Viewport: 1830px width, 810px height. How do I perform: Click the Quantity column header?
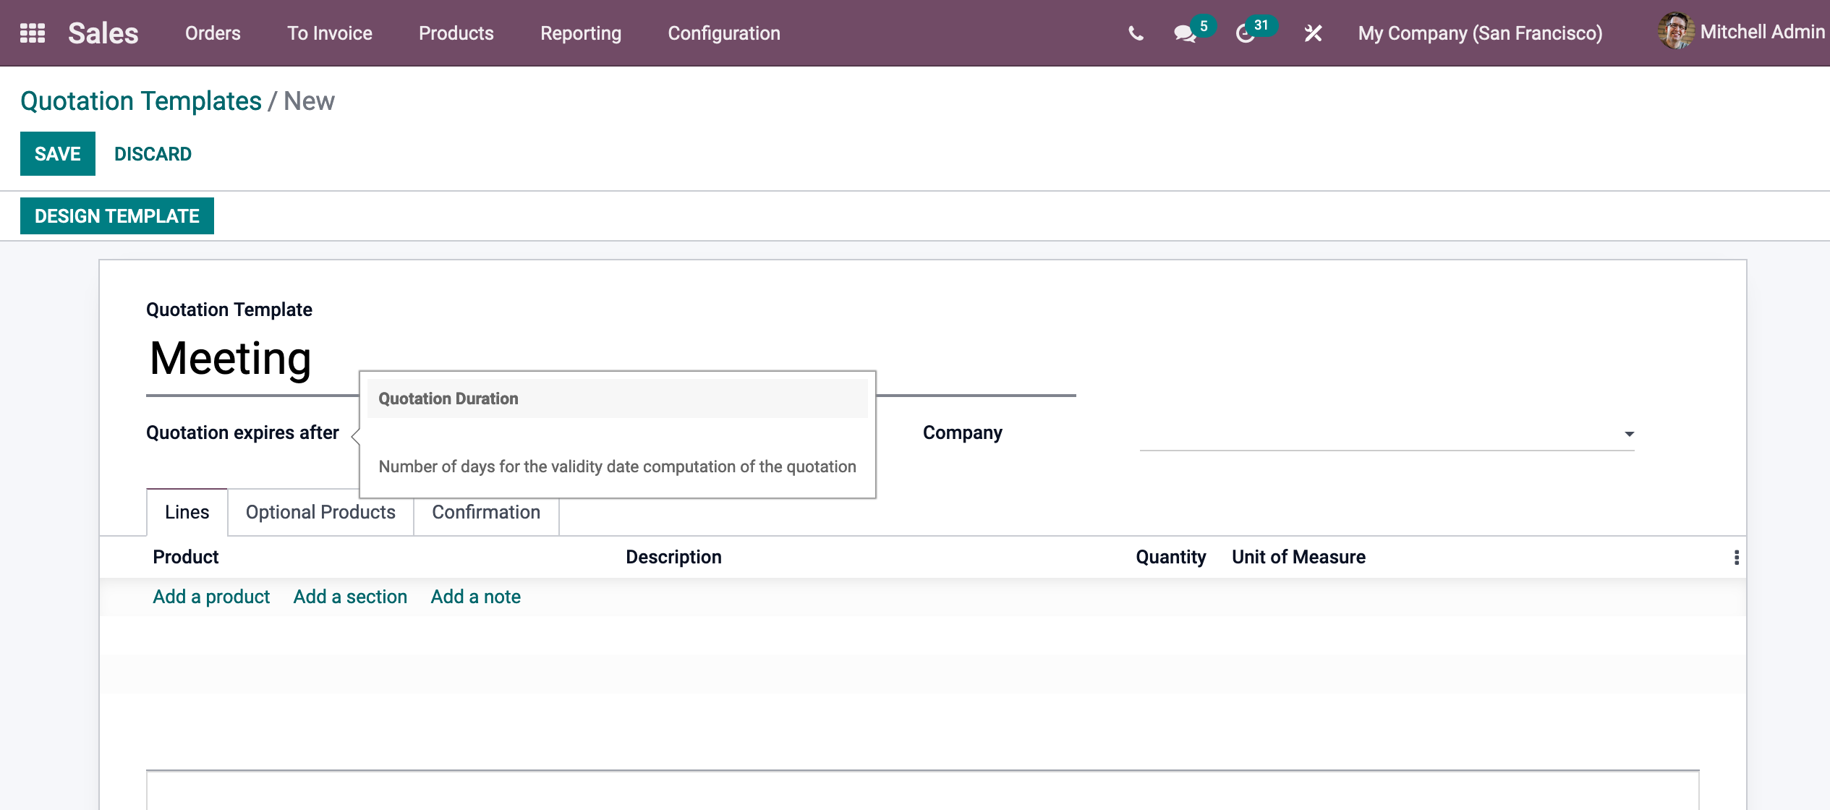(1170, 557)
